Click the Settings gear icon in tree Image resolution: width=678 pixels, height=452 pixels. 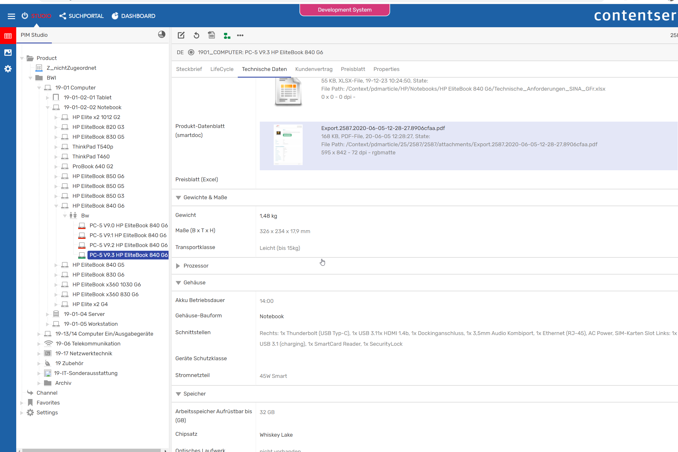pos(30,412)
